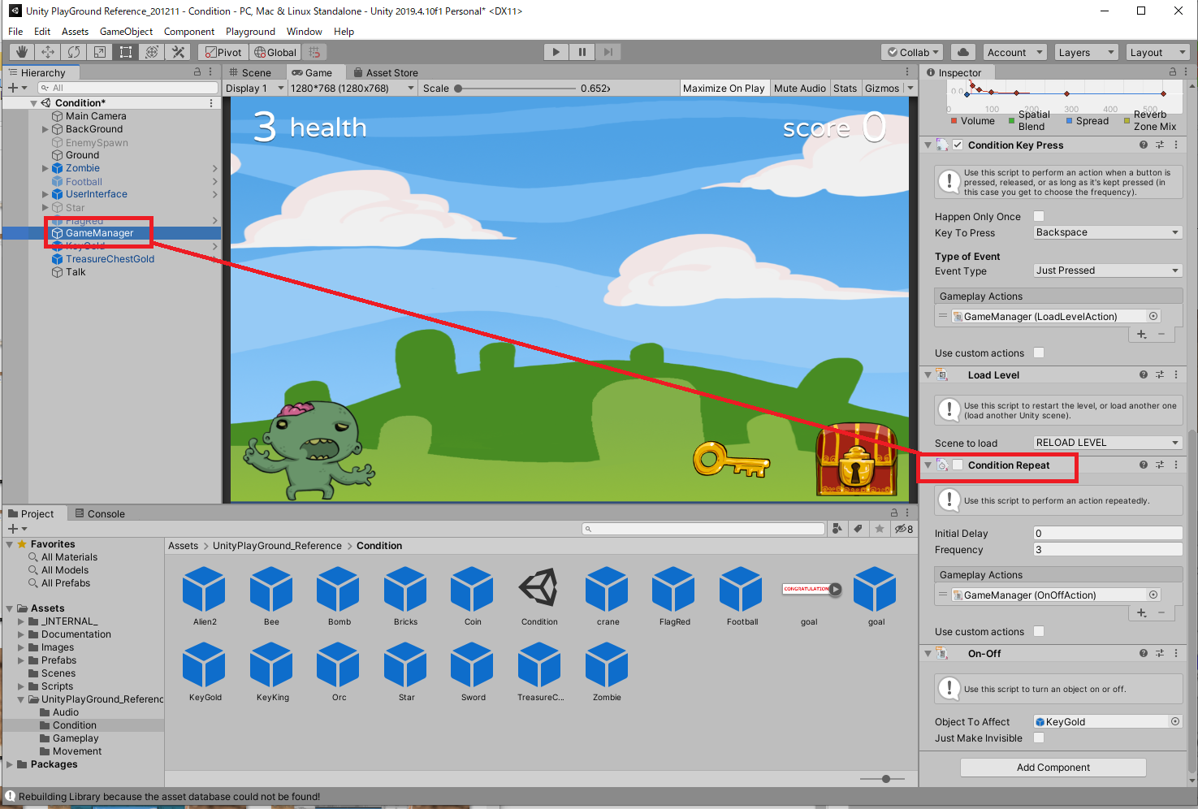Open the File menu
The height and width of the screenshot is (809, 1198).
(15, 32)
